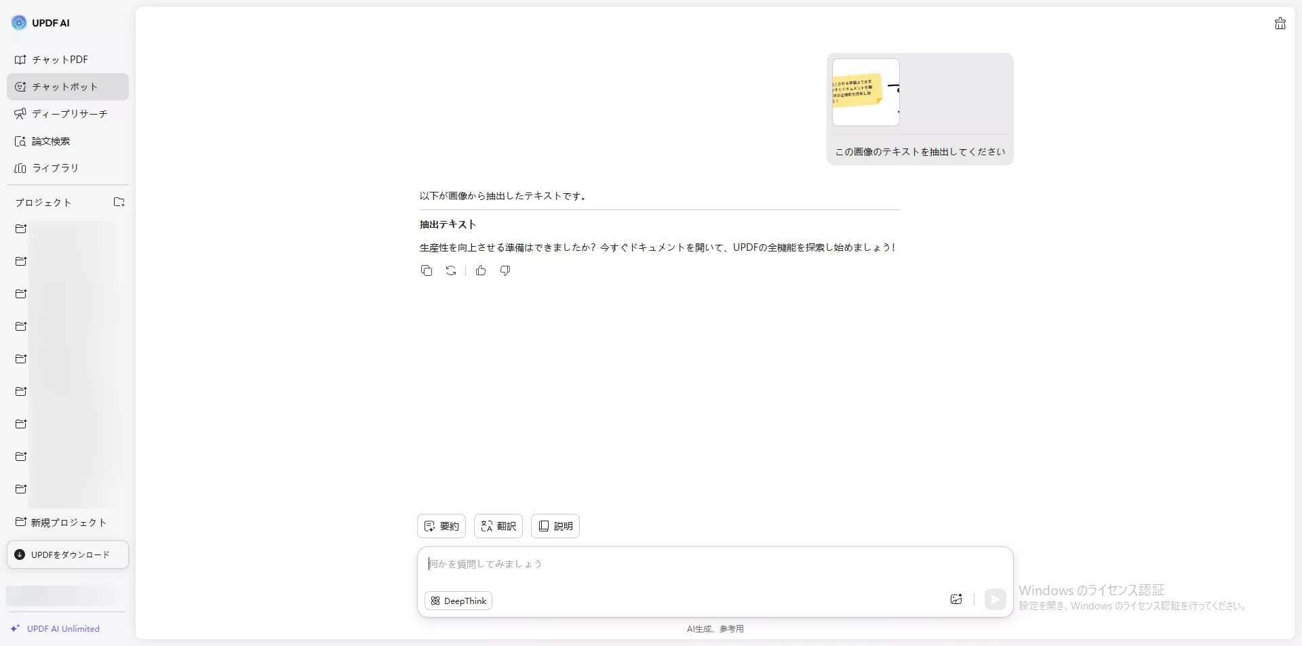Click the 翻訳 quick action button
1302x646 pixels.
[x=498, y=526]
